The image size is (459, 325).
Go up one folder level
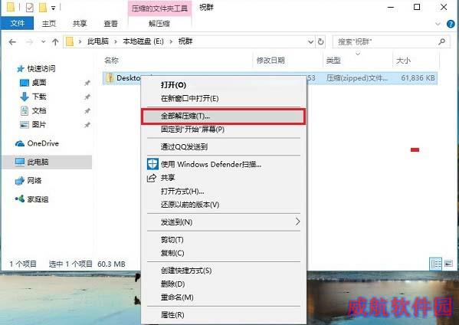(55, 42)
